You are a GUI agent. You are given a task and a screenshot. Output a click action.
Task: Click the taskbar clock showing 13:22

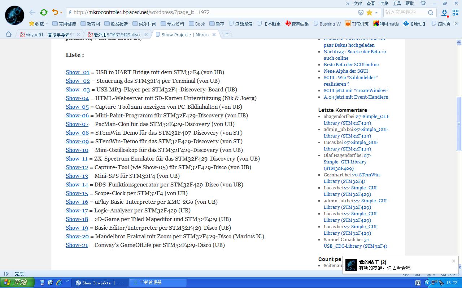(x=452, y=283)
